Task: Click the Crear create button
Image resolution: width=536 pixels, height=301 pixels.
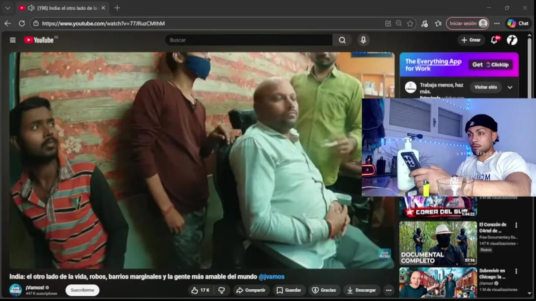Action: pyautogui.click(x=471, y=40)
